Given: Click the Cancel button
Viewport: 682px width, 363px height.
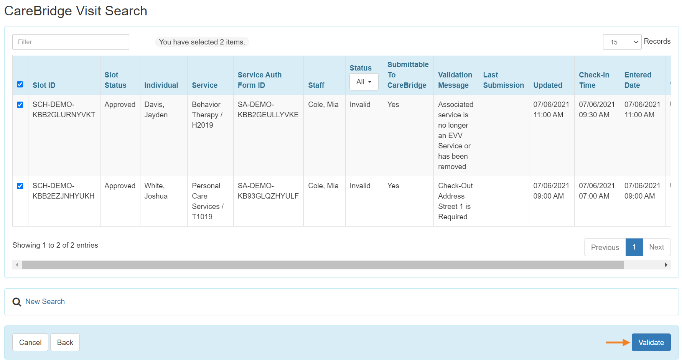Looking at the screenshot, I should [30, 342].
